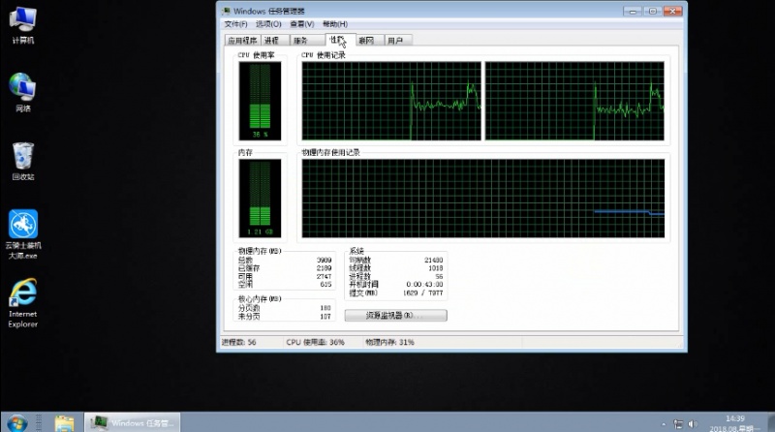Select the Internet Explorer desktop shortcut
This screenshot has width=775, height=432.
pyautogui.click(x=22, y=303)
